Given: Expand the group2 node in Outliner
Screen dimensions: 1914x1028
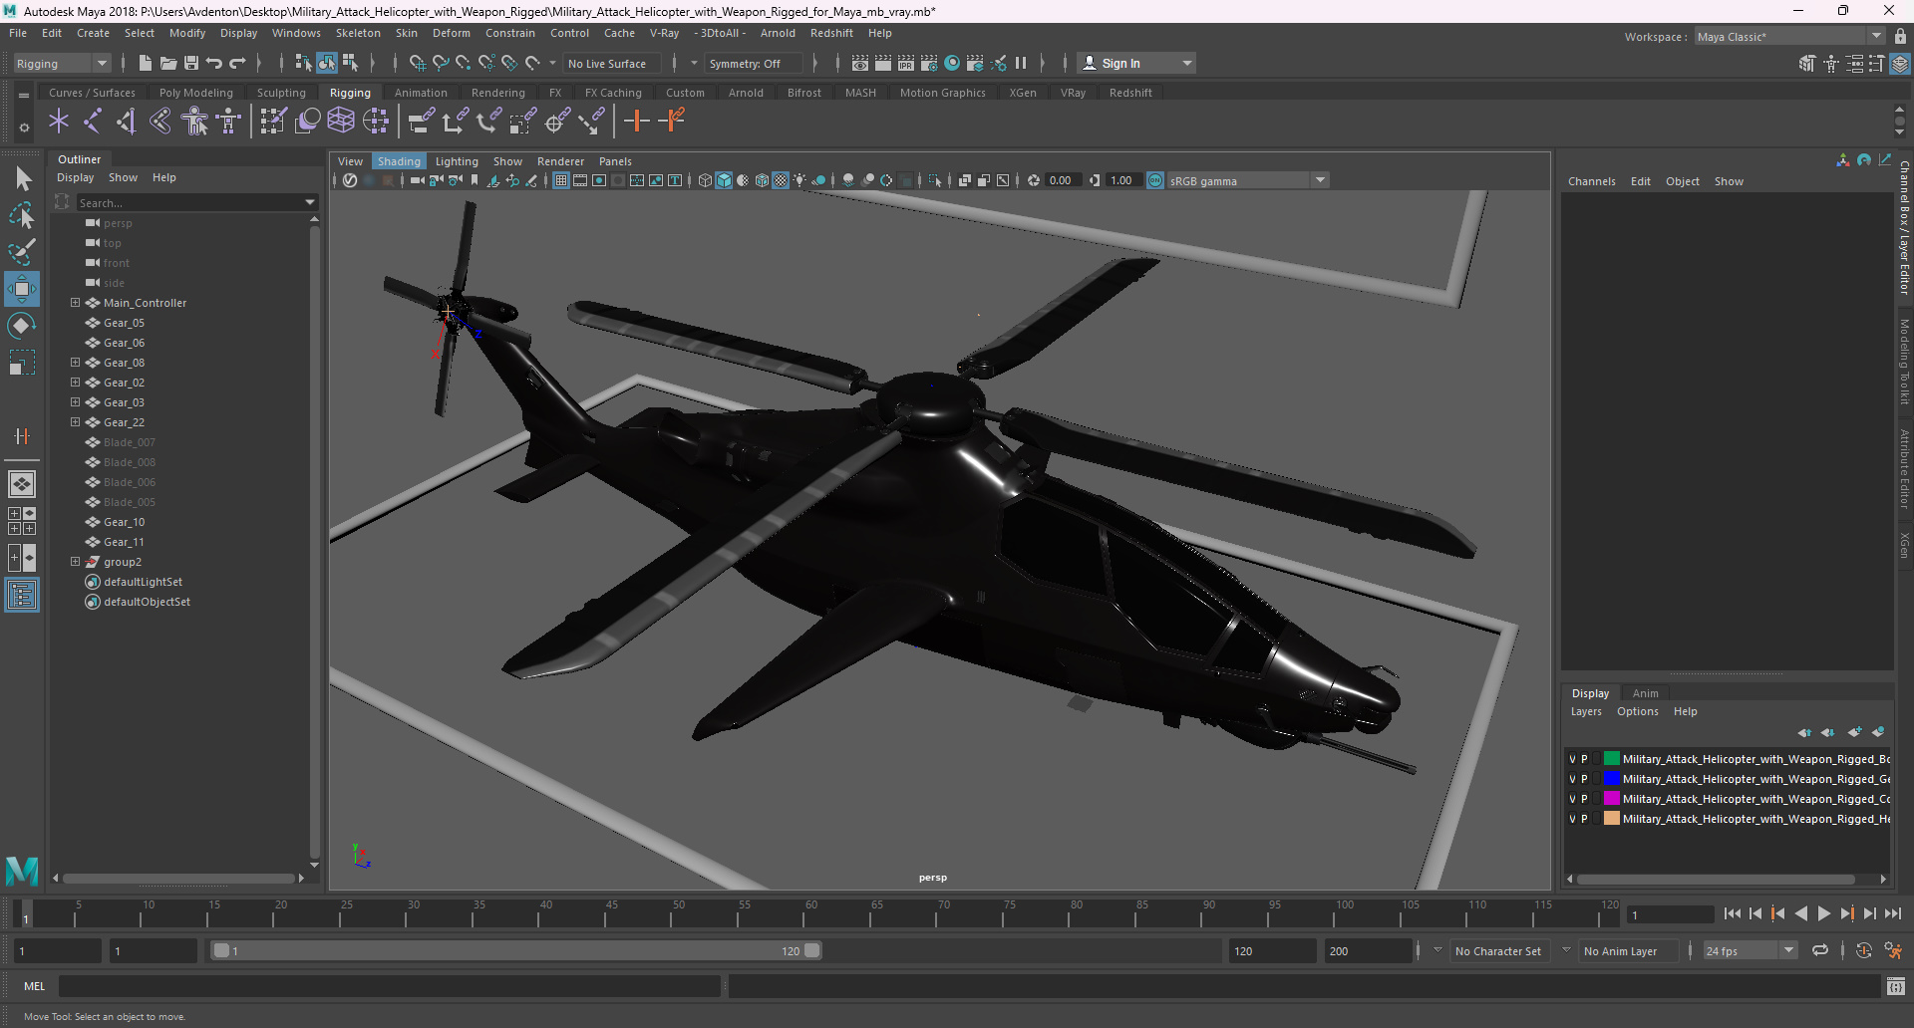Looking at the screenshot, I should 75,562.
